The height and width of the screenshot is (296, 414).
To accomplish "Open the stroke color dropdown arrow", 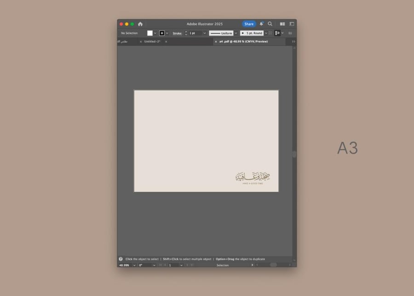I will coord(167,33).
